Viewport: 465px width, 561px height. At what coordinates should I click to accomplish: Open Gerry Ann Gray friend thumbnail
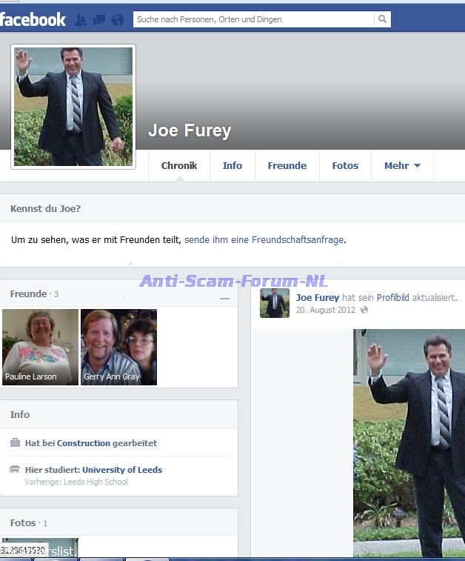click(x=118, y=347)
